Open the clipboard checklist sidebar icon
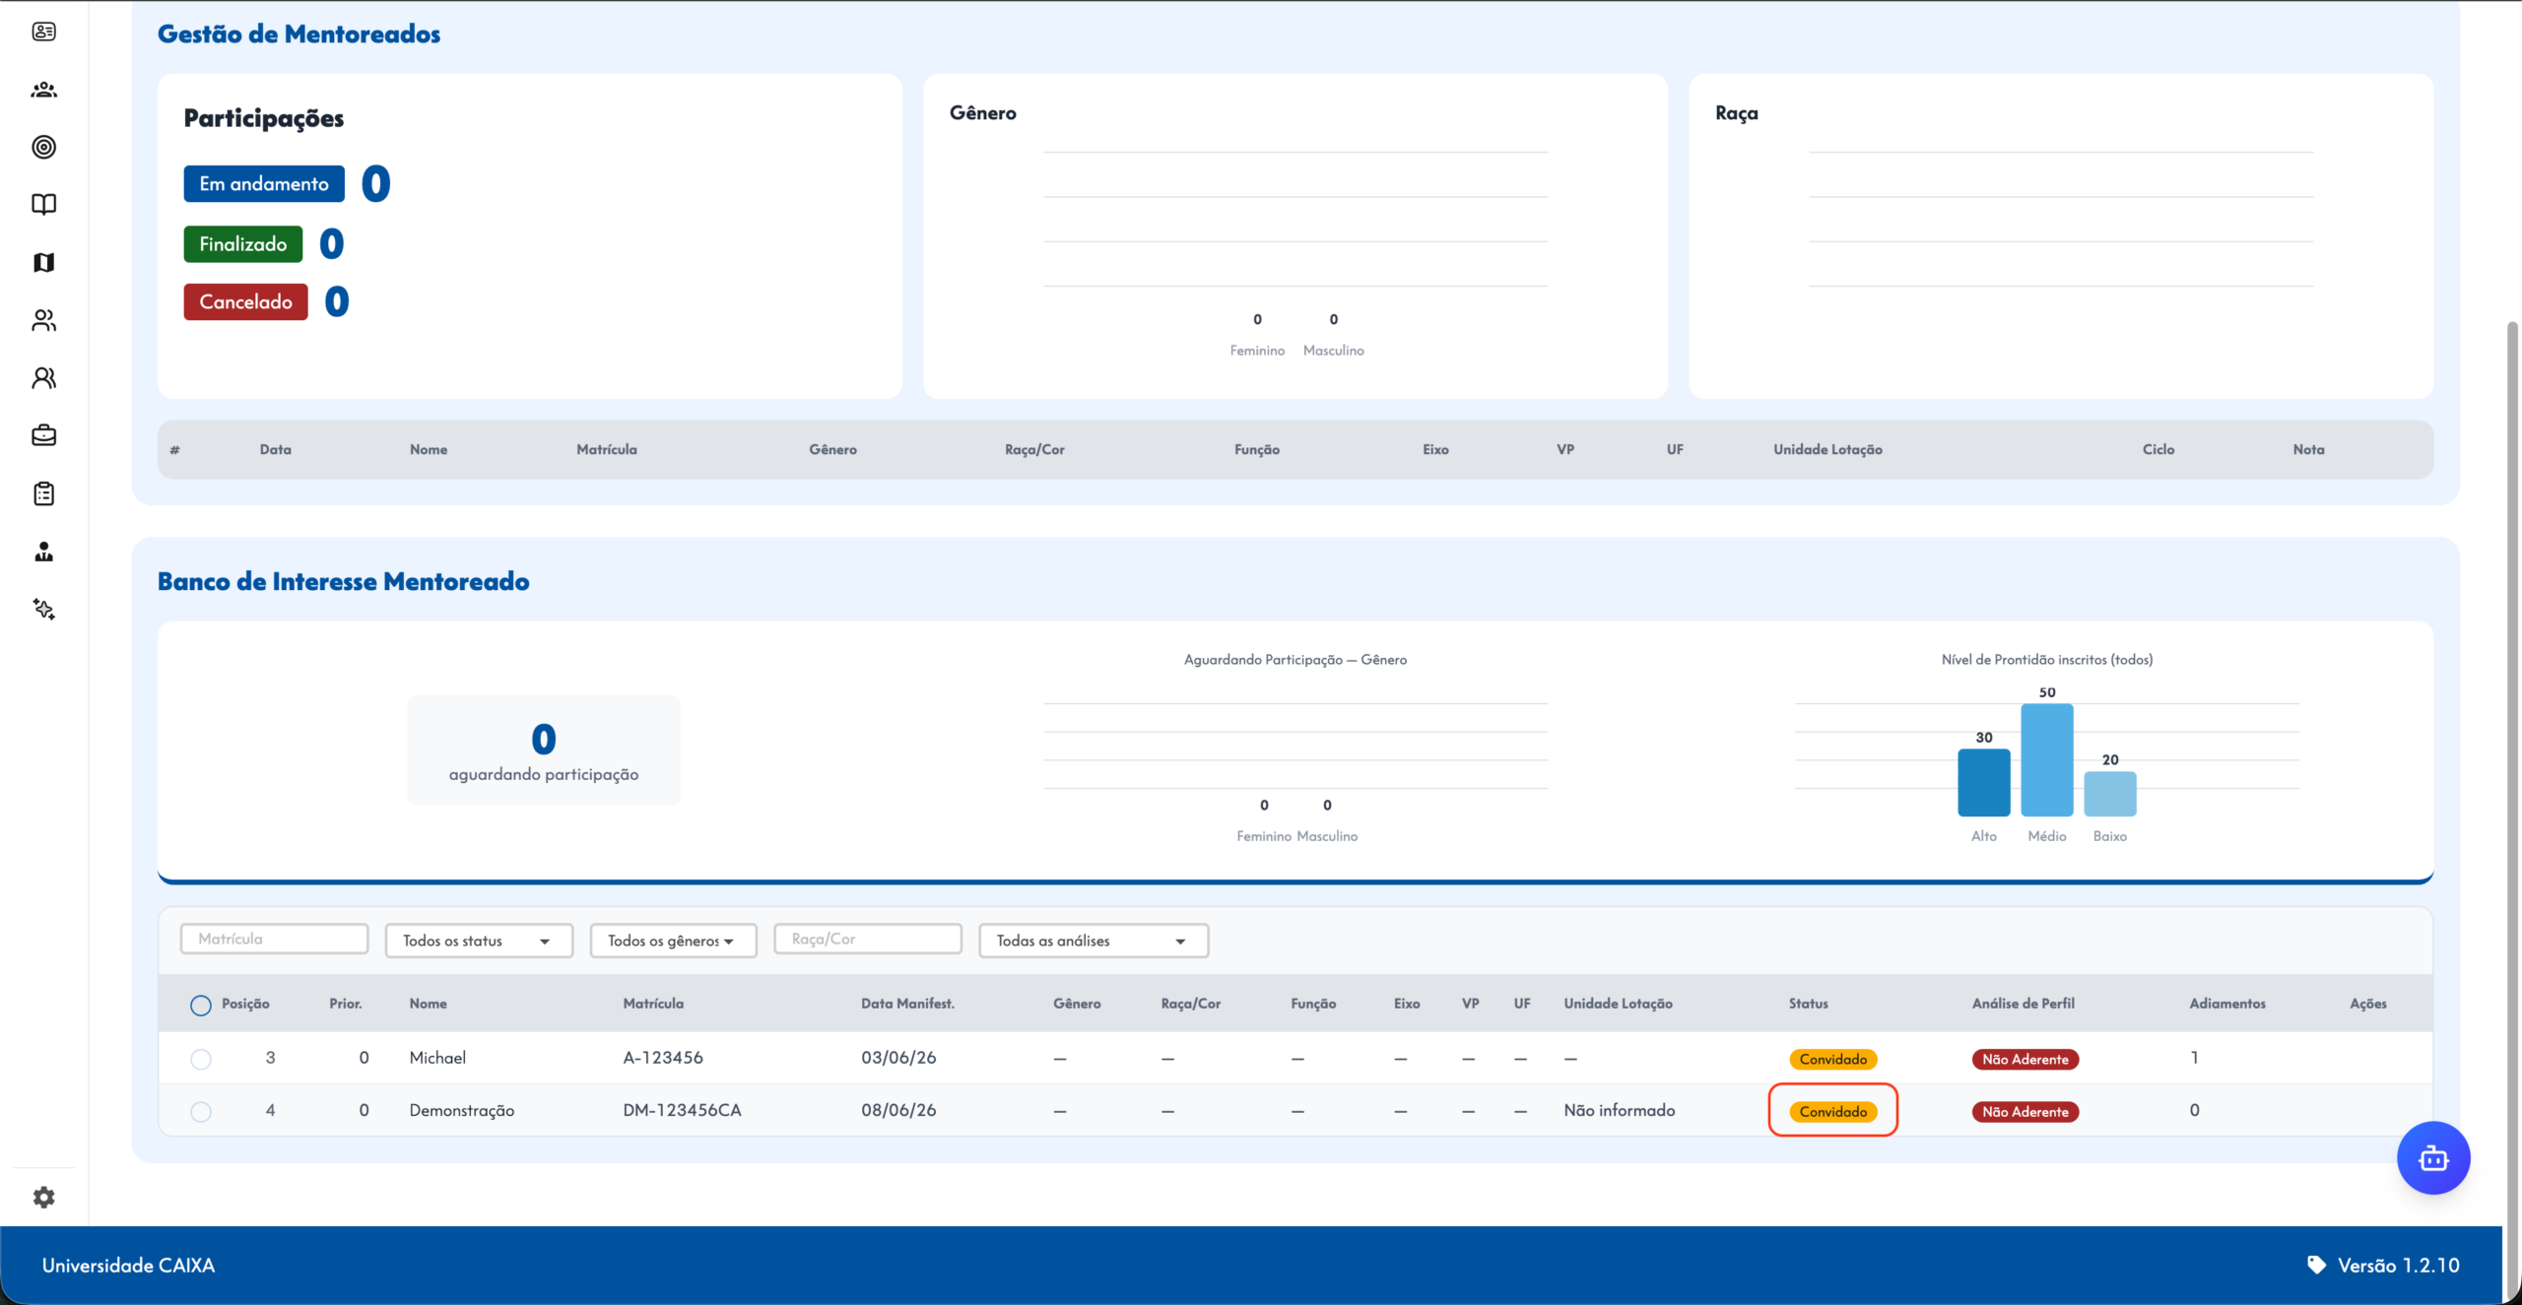 43,493
